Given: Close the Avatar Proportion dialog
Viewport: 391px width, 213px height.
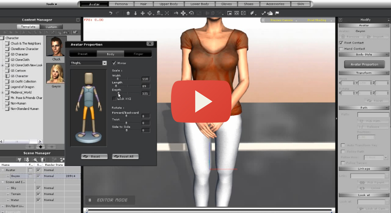Looking at the screenshot, I should click(x=150, y=44).
